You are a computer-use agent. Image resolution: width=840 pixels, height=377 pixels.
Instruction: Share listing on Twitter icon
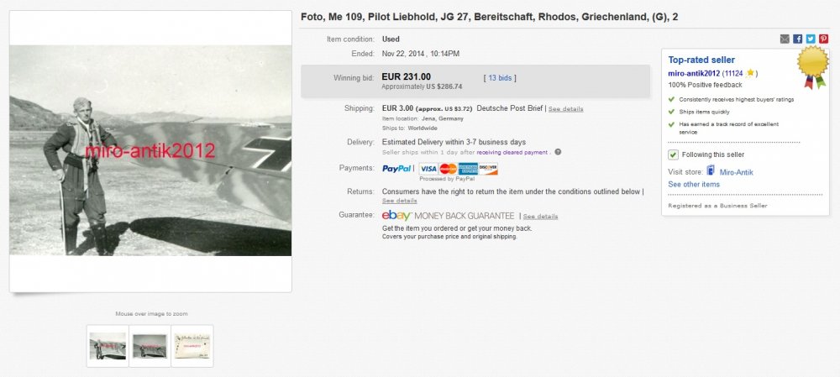click(811, 39)
